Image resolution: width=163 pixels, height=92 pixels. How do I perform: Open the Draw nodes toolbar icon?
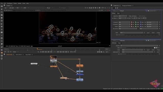(2, 9)
